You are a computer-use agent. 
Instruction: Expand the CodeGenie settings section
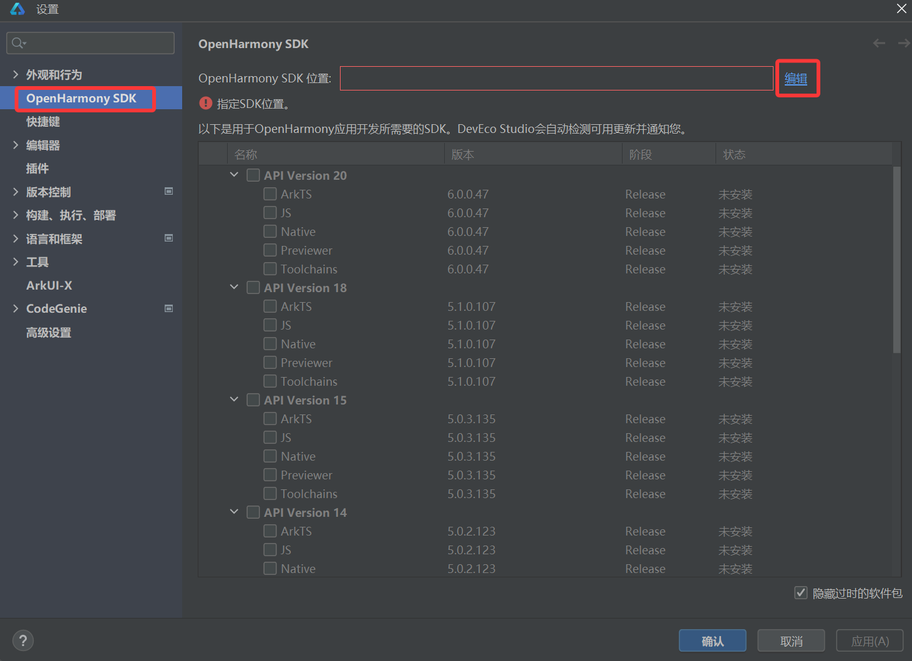pos(16,308)
